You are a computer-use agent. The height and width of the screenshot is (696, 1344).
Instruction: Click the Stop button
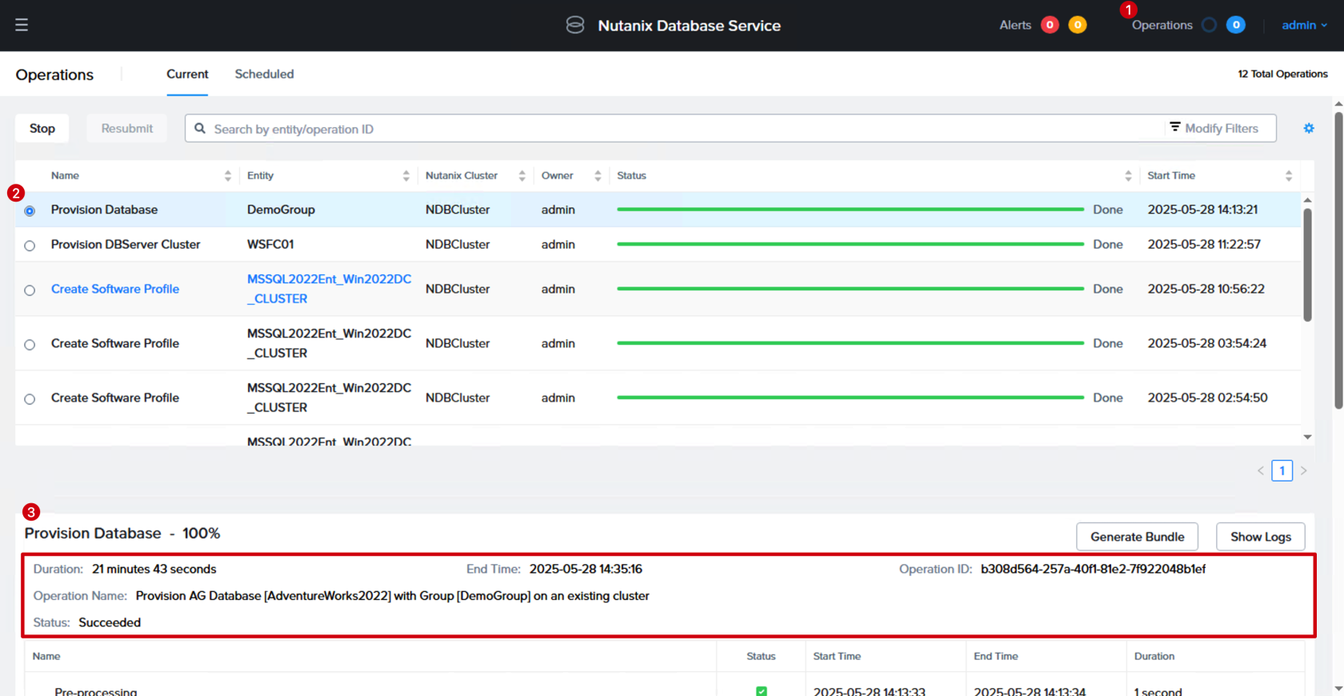42,128
